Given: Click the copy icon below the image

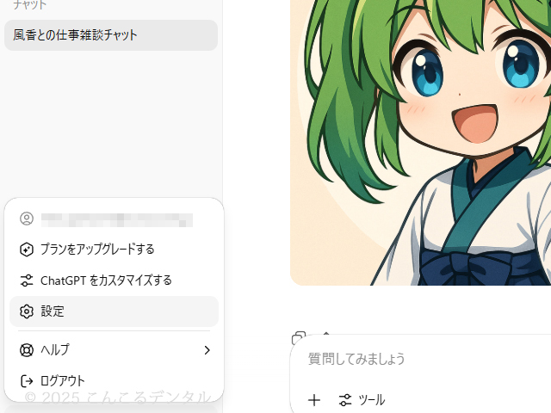Looking at the screenshot, I should (299, 337).
